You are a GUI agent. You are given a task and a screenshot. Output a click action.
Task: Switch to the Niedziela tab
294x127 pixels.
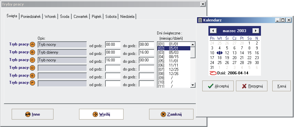tap(127, 17)
